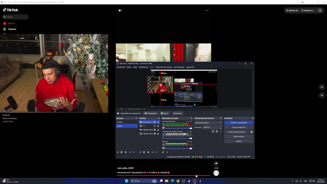Undock the Mezclador de audio panel float icon
327x184 pixels.
[x=192, y=118]
